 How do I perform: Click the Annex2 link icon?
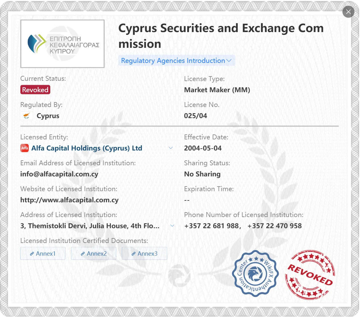pyautogui.click(x=83, y=254)
